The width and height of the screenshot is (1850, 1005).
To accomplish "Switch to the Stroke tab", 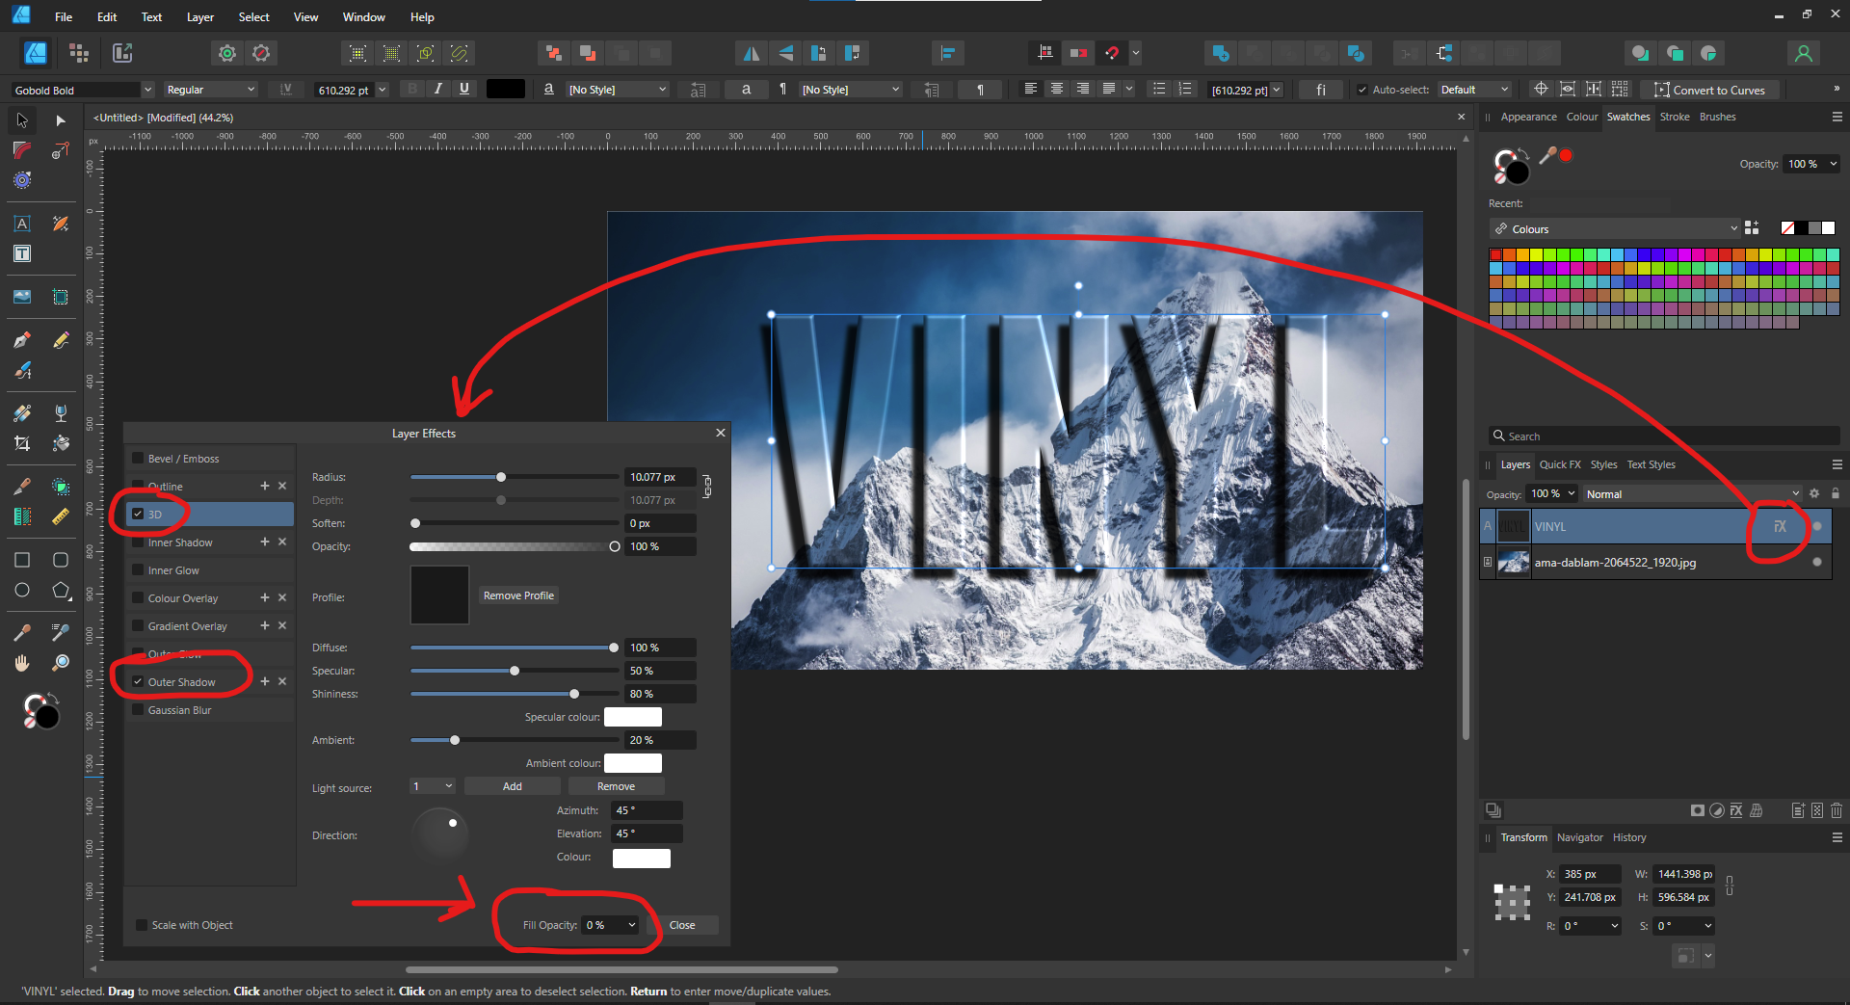I will pos(1674,117).
